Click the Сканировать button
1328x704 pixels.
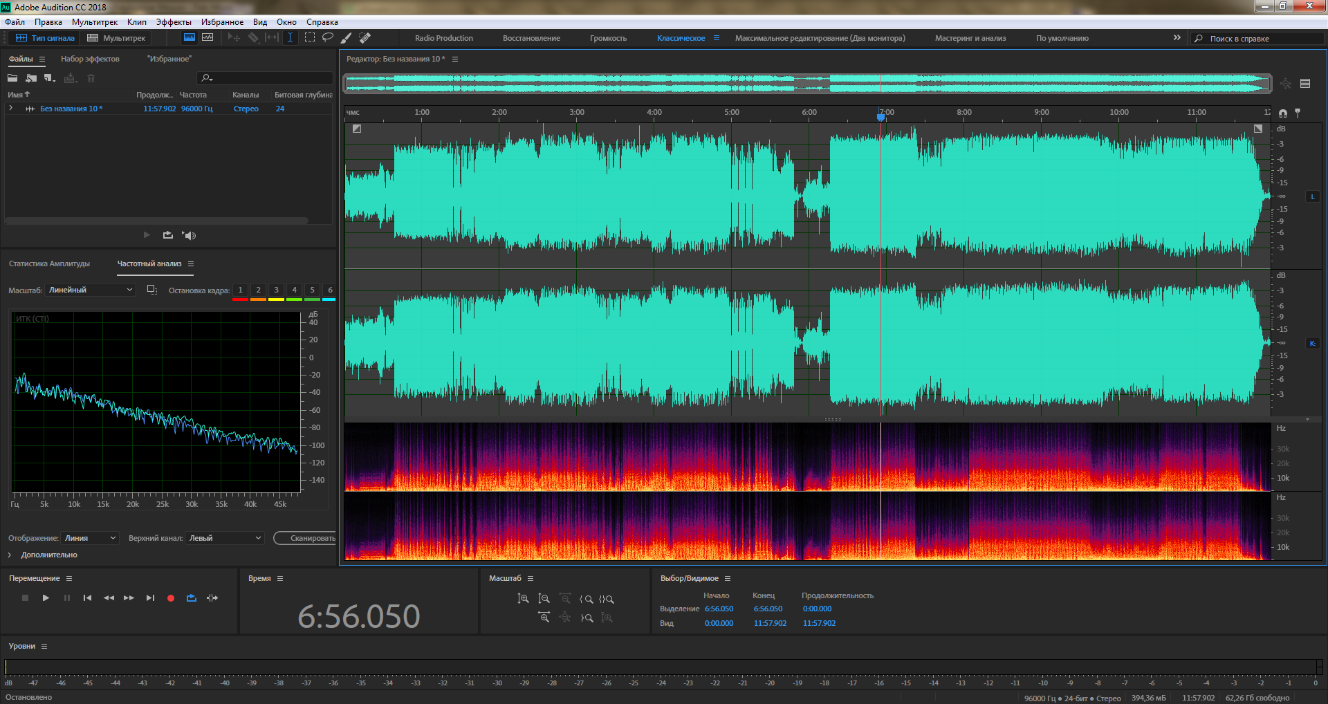click(306, 538)
